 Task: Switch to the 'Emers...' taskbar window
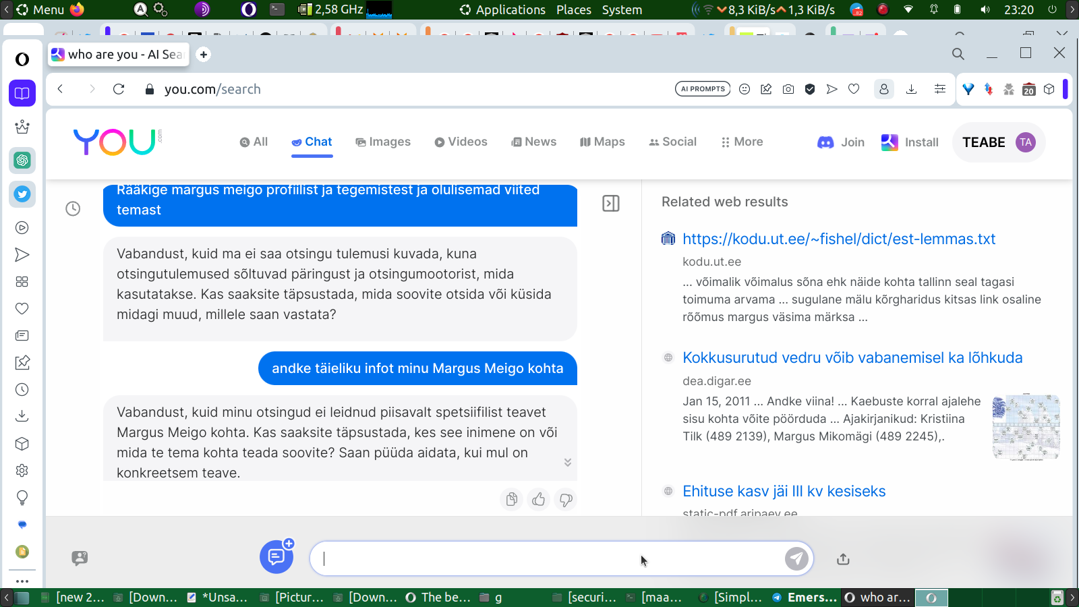pyautogui.click(x=805, y=598)
